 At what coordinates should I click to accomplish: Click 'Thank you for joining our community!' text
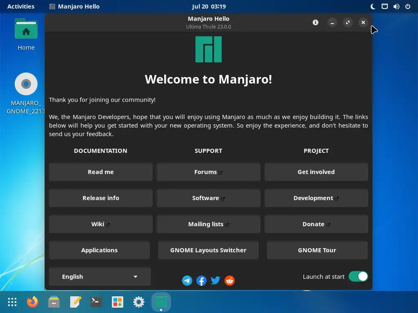102,100
